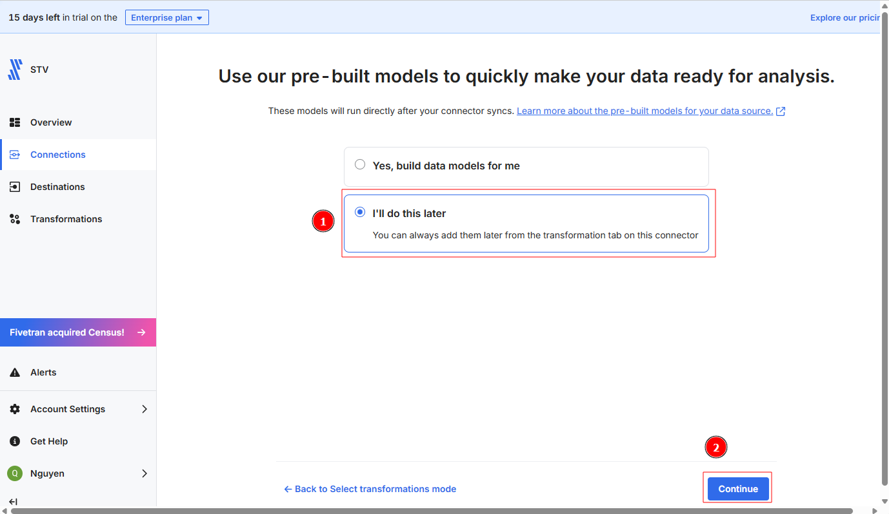Select "Yes, build data models for me"

(x=360, y=165)
